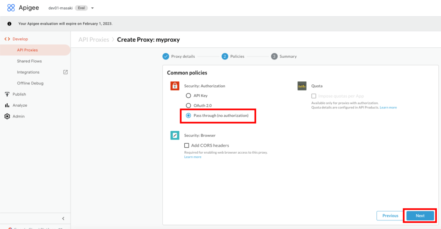Click the API Proxies breadcrumb link
Image resolution: width=441 pixels, height=229 pixels.
93,40
